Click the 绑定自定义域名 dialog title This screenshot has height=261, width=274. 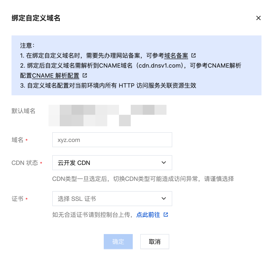36,18
